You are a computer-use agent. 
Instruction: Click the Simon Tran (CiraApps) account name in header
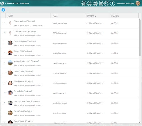125,4
